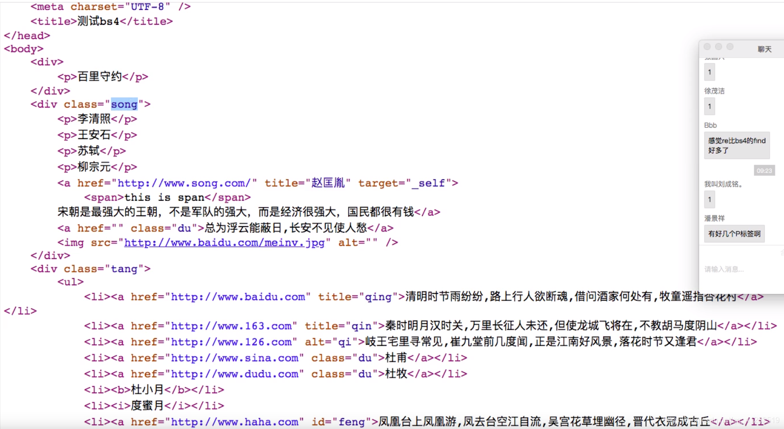784x429 pixels.
Task: Close the chat window with red button
Action: pyautogui.click(x=707, y=47)
